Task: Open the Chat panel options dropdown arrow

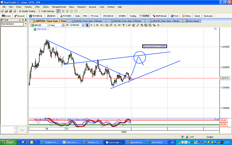Action: pos(20,20)
